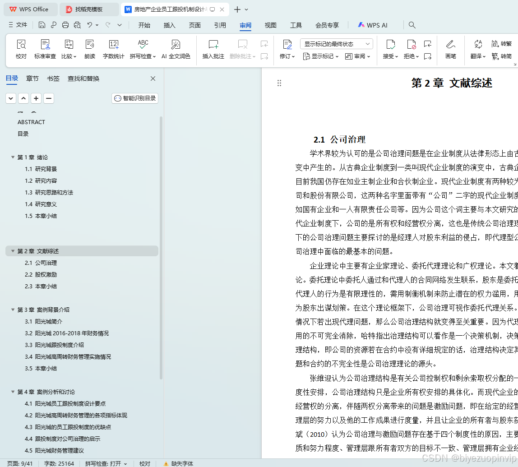Collapse the 第 3 章 案例背景介绍 tree node
The height and width of the screenshot is (467, 518).
[13, 310]
